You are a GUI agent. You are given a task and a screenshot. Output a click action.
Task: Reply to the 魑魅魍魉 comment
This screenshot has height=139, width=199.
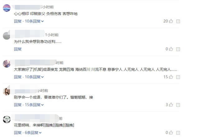pos(18,105)
